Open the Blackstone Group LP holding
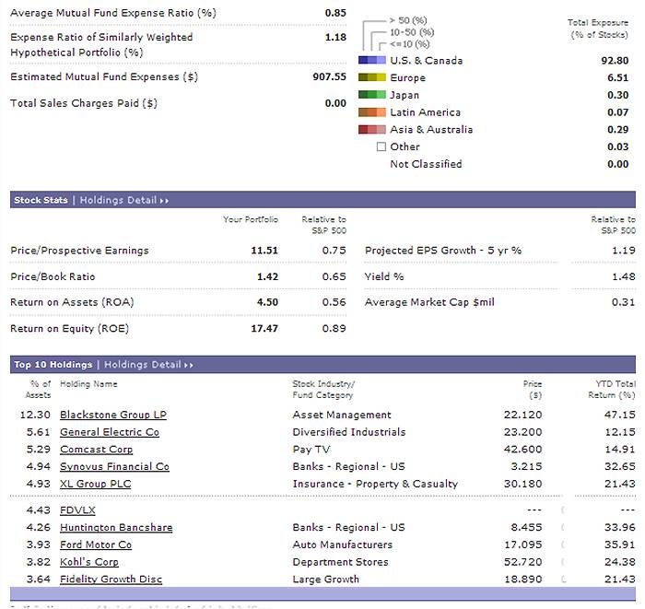The width and height of the screenshot is (645, 609). point(113,415)
